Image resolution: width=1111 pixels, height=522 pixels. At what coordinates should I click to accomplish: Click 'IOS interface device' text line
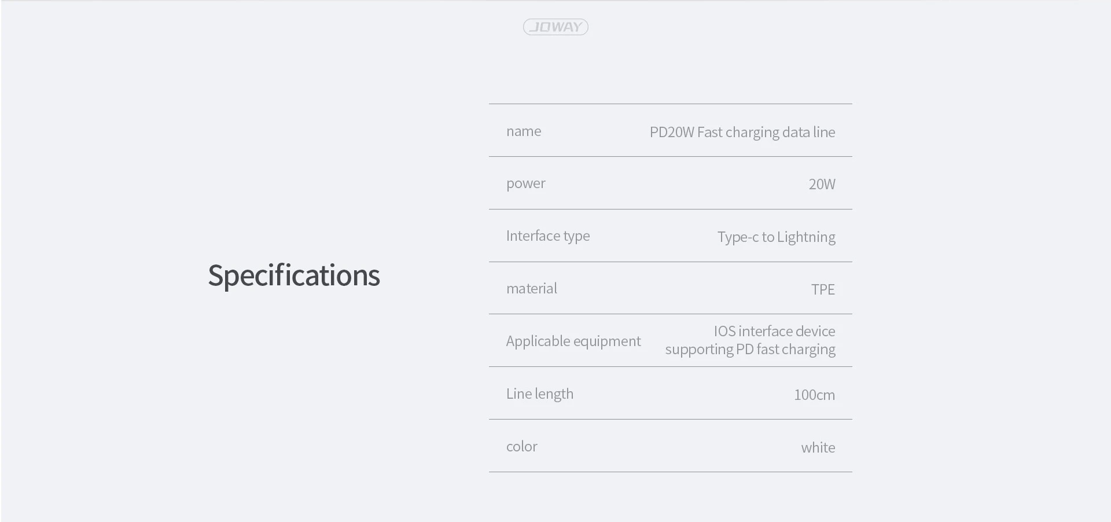coord(774,331)
